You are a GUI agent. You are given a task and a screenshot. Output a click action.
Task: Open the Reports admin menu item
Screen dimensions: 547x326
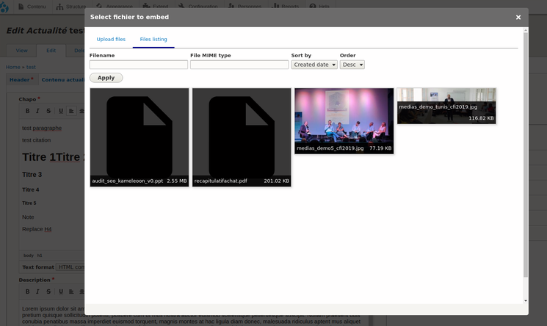(x=286, y=7)
